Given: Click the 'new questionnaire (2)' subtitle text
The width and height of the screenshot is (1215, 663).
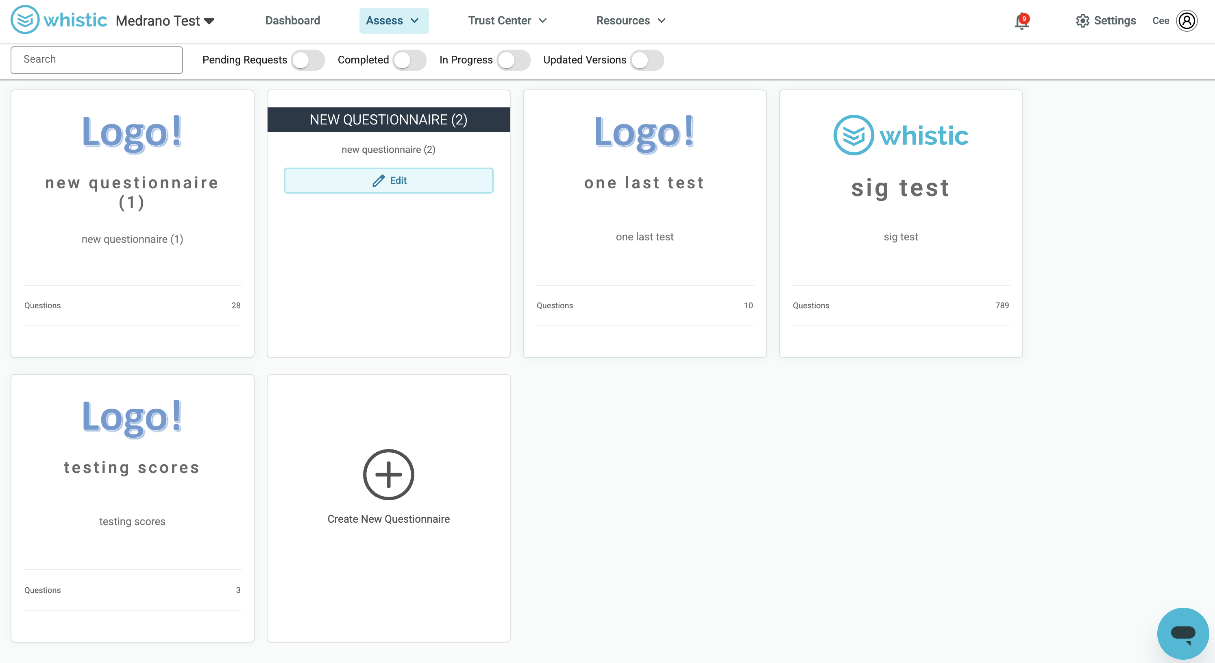Looking at the screenshot, I should 389,150.
